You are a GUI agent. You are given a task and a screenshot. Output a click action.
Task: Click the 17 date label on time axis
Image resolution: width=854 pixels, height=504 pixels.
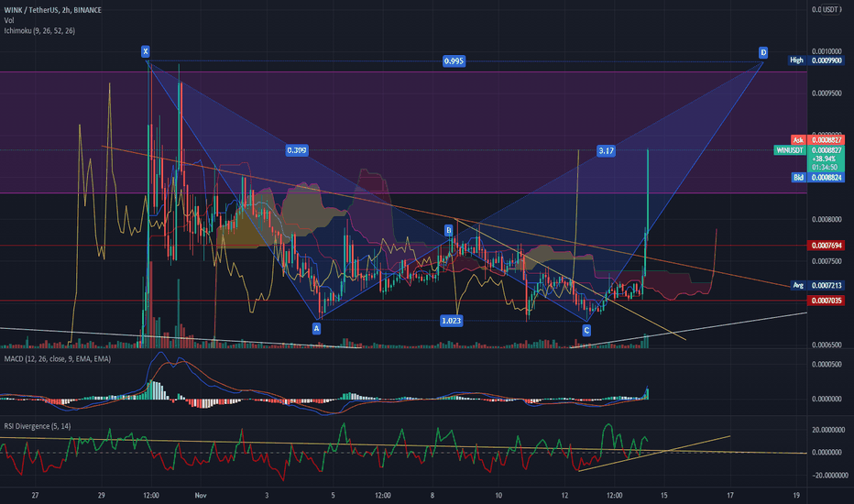729,495
